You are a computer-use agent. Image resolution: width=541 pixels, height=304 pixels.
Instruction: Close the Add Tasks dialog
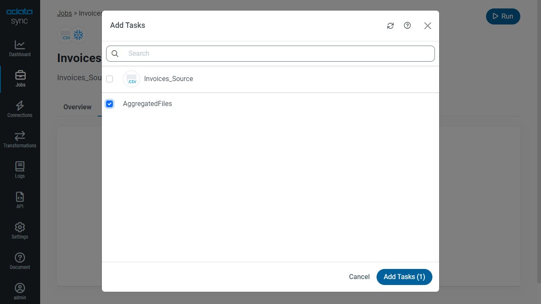tap(427, 26)
